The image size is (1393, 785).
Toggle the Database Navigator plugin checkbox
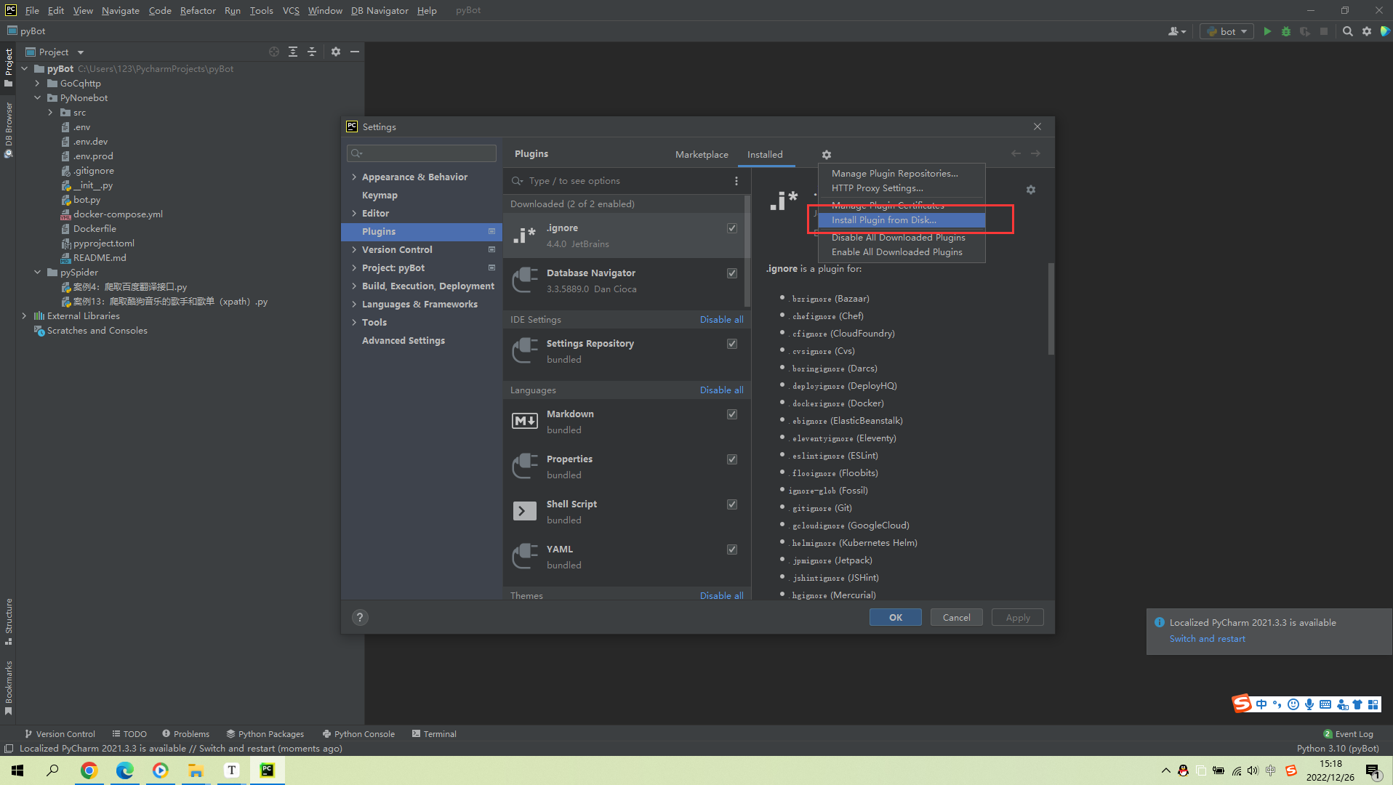(732, 273)
